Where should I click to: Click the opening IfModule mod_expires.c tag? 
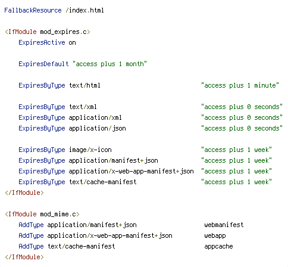[x=48, y=32]
